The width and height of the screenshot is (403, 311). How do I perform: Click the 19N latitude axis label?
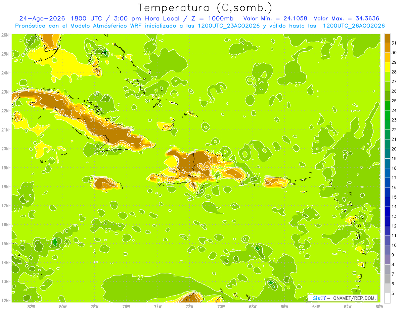[5, 168]
